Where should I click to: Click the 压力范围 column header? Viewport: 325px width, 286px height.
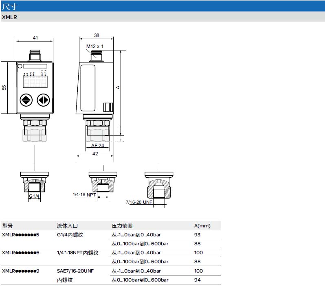coord(122,226)
